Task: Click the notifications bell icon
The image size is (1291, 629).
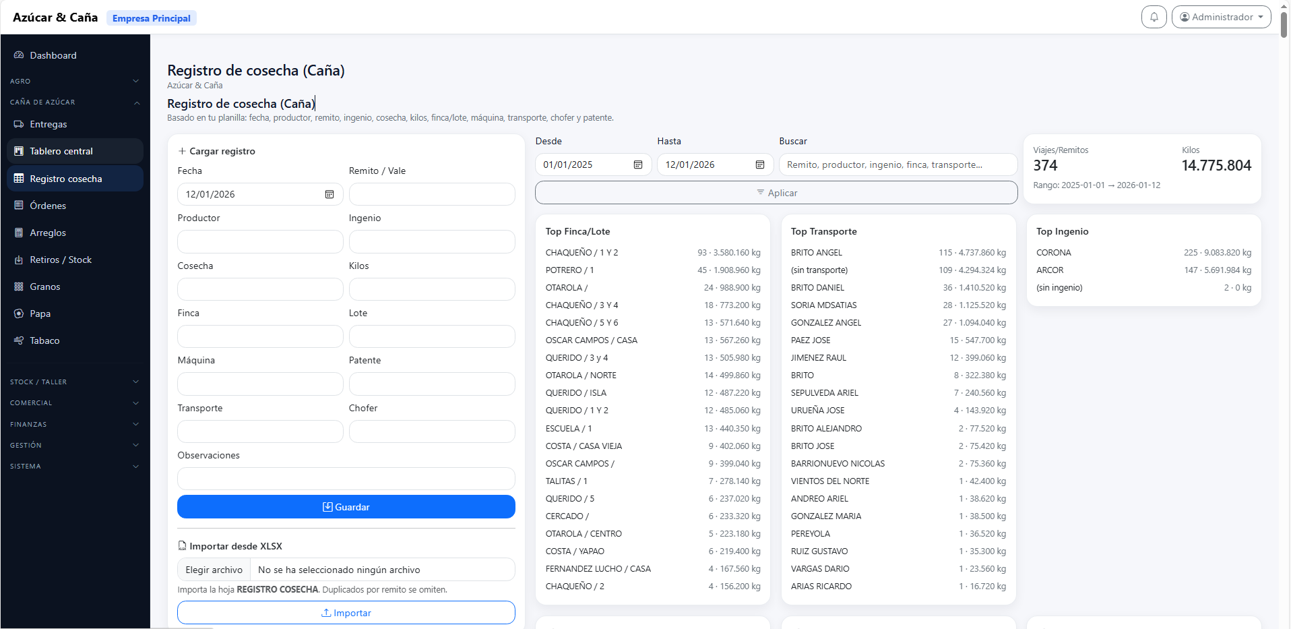Action: pos(1154,17)
